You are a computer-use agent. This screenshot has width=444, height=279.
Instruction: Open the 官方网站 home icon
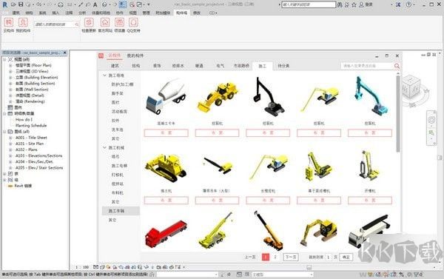click(x=105, y=22)
